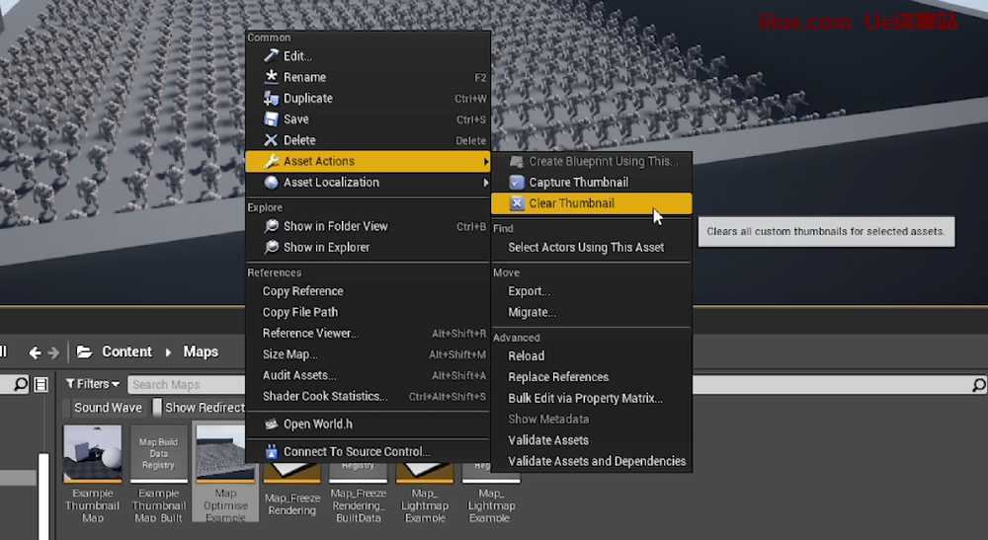The height and width of the screenshot is (540, 988).
Task: Click the Clear Thumbnail icon
Action: point(517,203)
